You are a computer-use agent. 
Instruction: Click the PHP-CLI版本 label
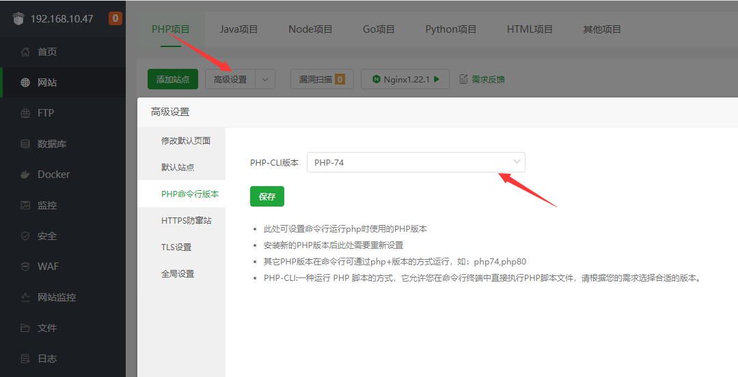tap(275, 162)
